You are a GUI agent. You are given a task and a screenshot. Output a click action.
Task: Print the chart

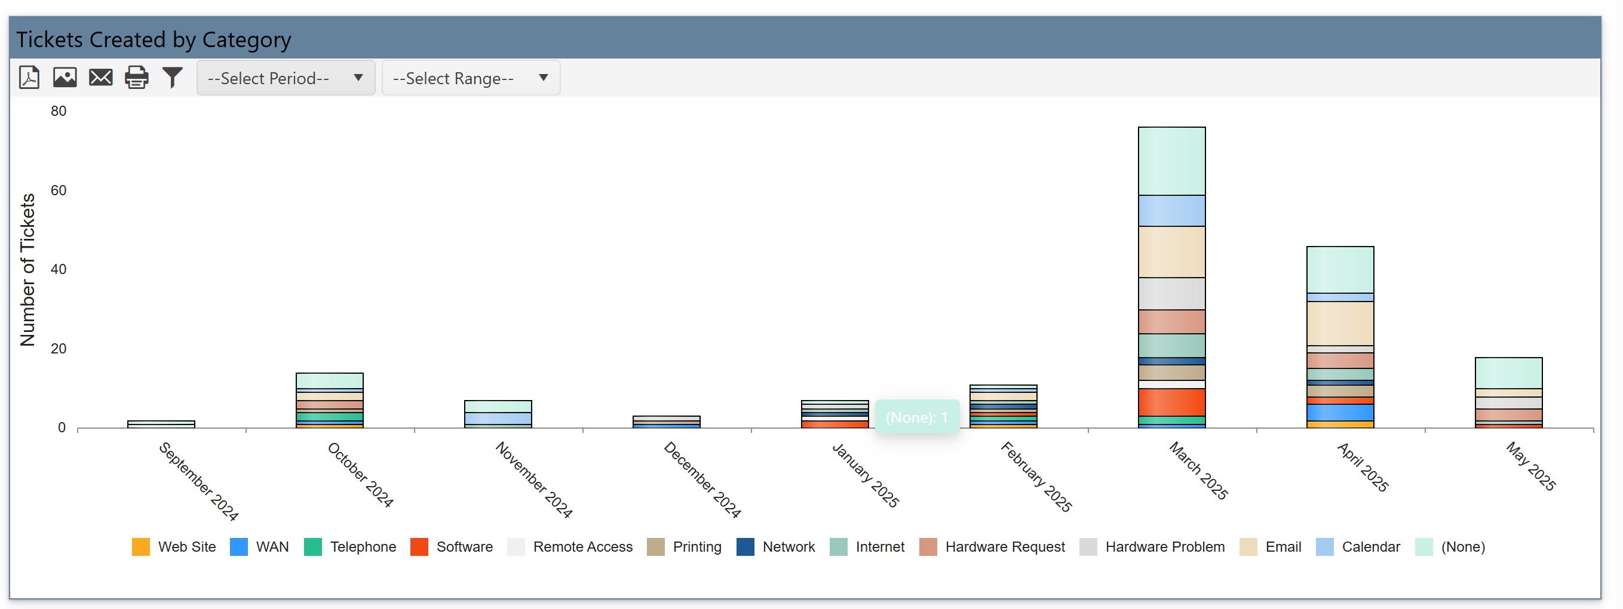(136, 77)
